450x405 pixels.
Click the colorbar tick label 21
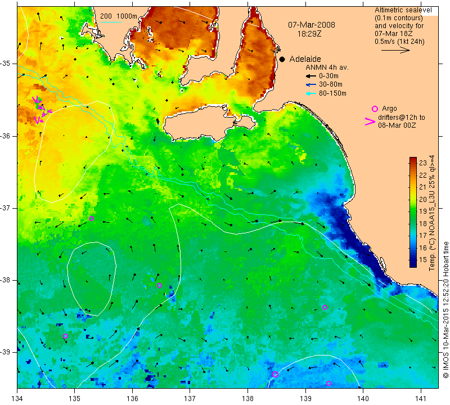423,187
